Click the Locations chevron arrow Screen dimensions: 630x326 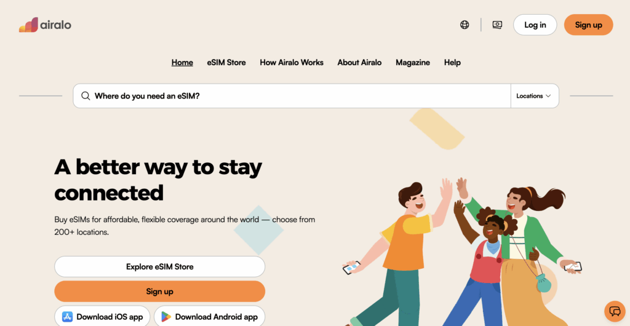tap(548, 96)
